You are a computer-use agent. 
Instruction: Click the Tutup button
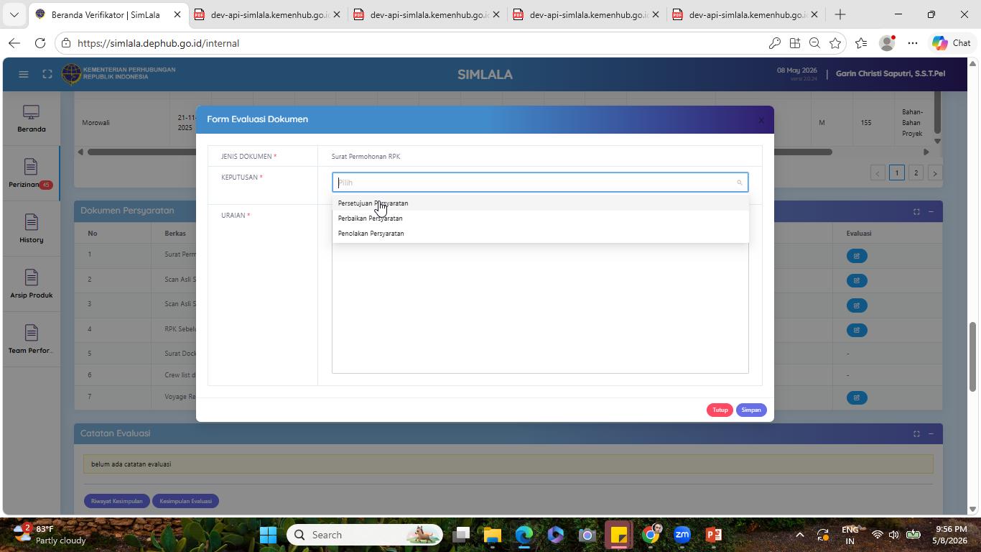[x=720, y=410]
